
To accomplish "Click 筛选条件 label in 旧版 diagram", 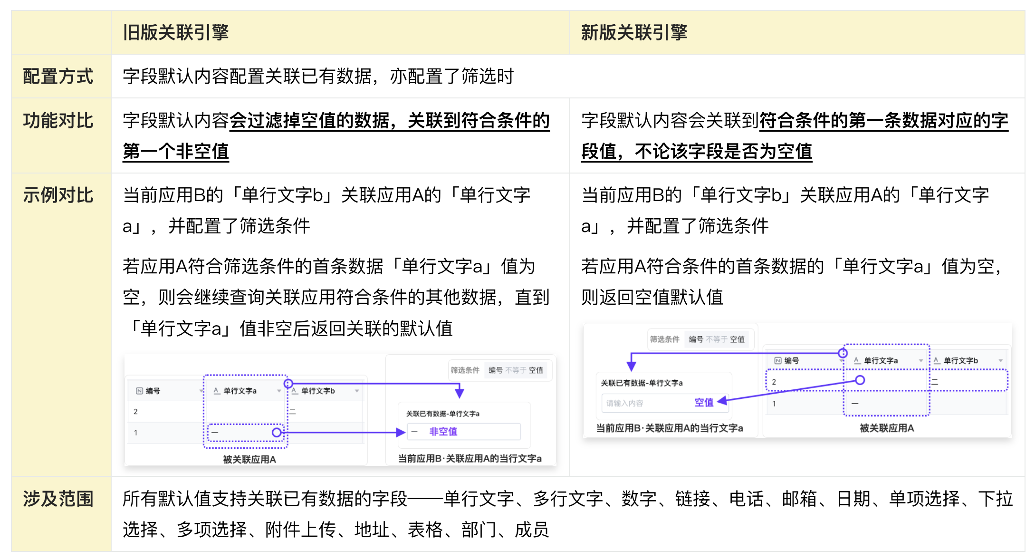I will point(465,370).
